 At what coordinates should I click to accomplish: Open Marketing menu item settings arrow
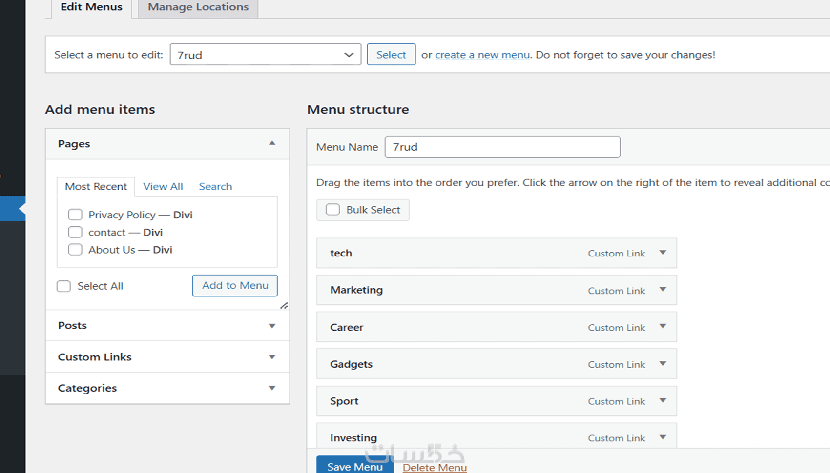663,290
